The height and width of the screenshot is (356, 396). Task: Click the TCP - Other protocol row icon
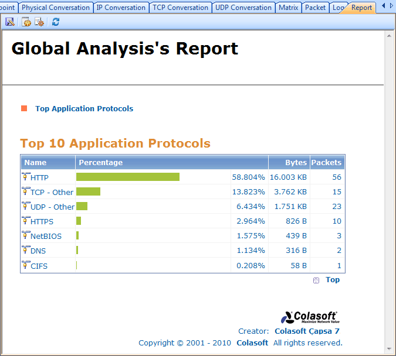point(25,191)
